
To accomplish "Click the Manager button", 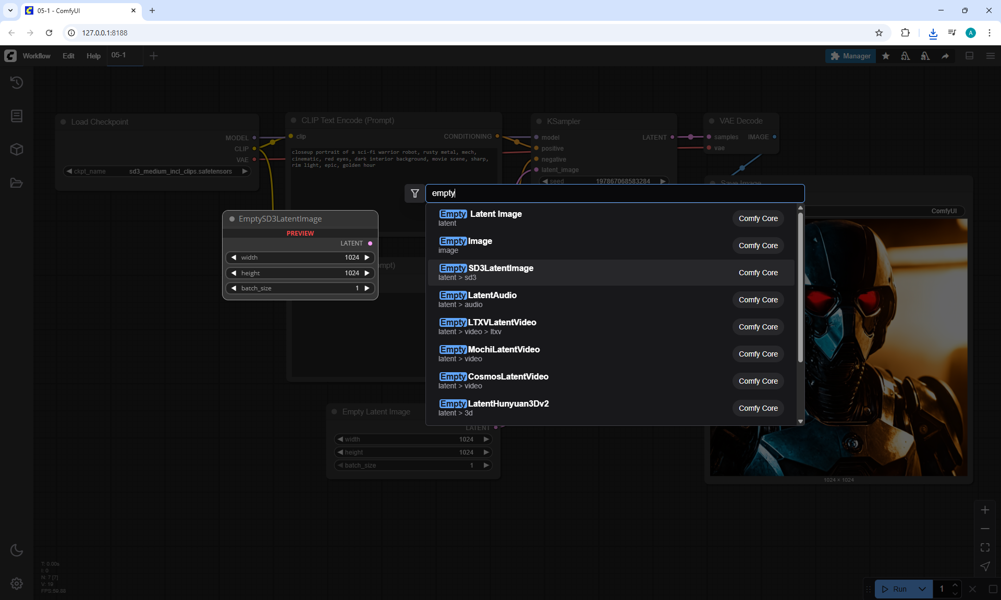I will (850, 56).
